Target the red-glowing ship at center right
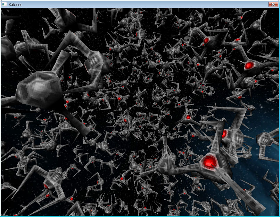This screenshot has height=217, width=280. coord(188,117)
